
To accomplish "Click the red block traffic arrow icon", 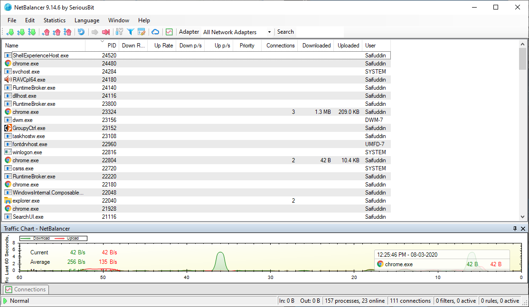I will [x=106, y=32].
